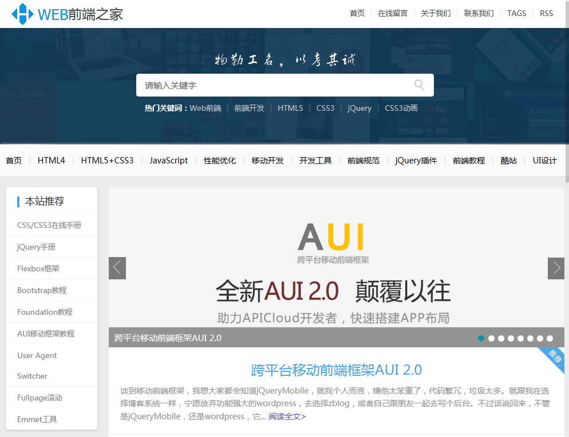Select HTML4 category tab
The height and width of the screenshot is (437, 569).
click(51, 161)
